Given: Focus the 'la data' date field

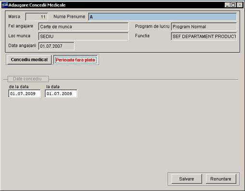Looking at the screenshot, I should click(x=61, y=94).
